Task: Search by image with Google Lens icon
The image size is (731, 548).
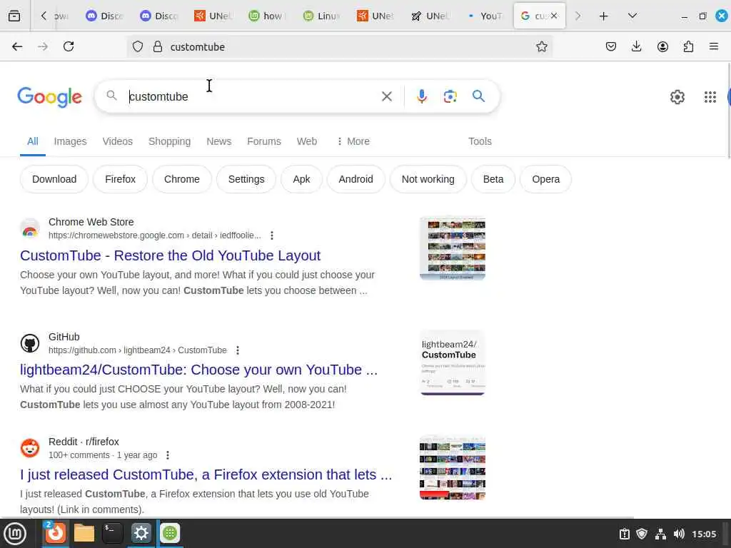Action: pos(450,96)
